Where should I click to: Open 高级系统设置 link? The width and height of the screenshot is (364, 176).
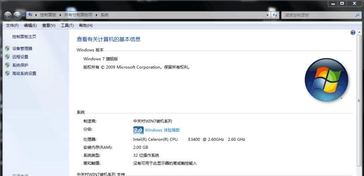tap(24, 73)
